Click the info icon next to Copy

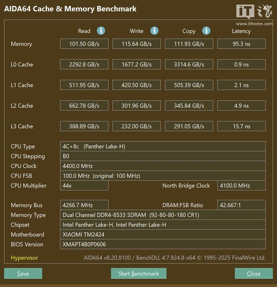coord(206,31)
